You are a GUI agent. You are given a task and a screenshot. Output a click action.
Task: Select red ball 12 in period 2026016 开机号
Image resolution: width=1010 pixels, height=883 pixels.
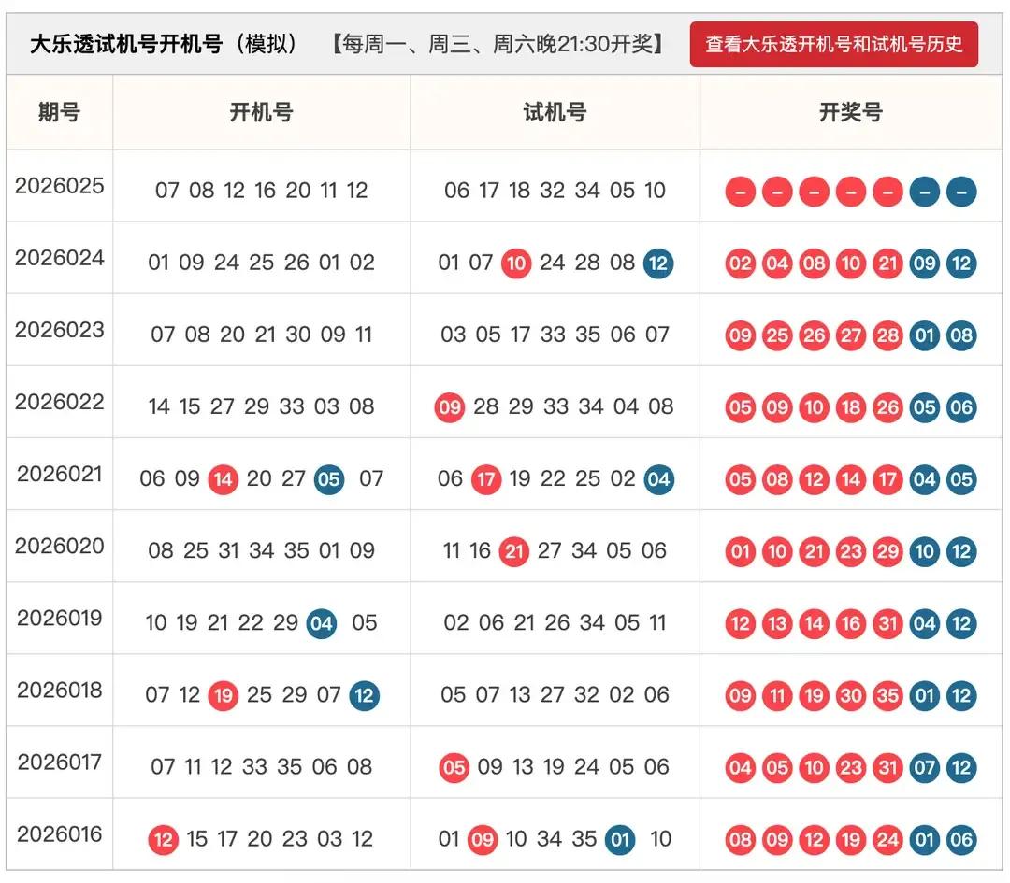(x=163, y=839)
